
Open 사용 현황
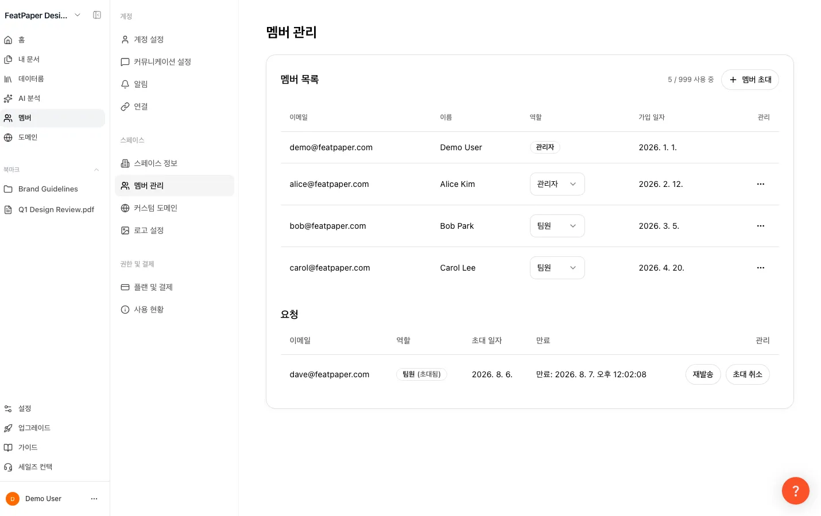175,310
